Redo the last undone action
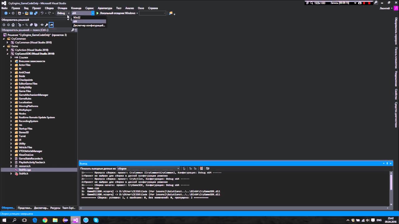This screenshot has height=224, width=399. coord(49,13)
